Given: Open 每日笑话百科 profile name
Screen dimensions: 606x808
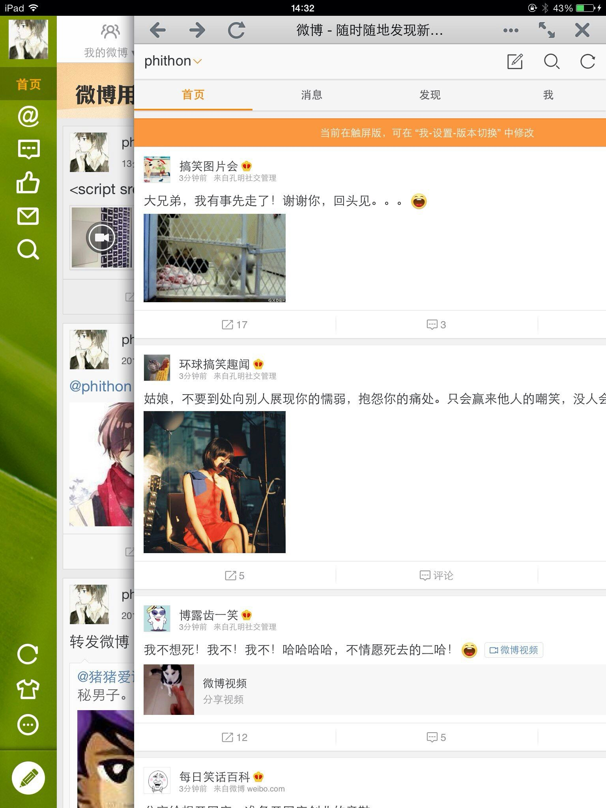Looking at the screenshot, I should [x=214, y=776].
